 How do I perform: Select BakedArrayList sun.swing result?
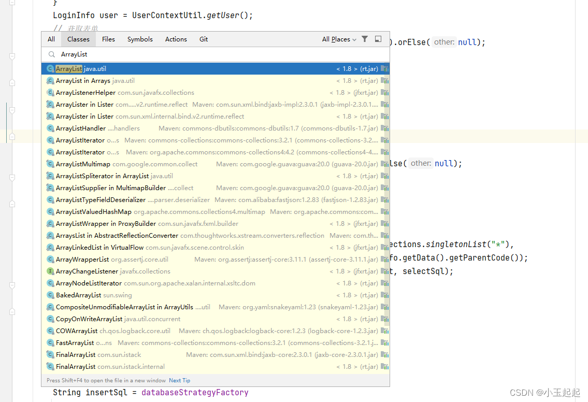(216, 295)
